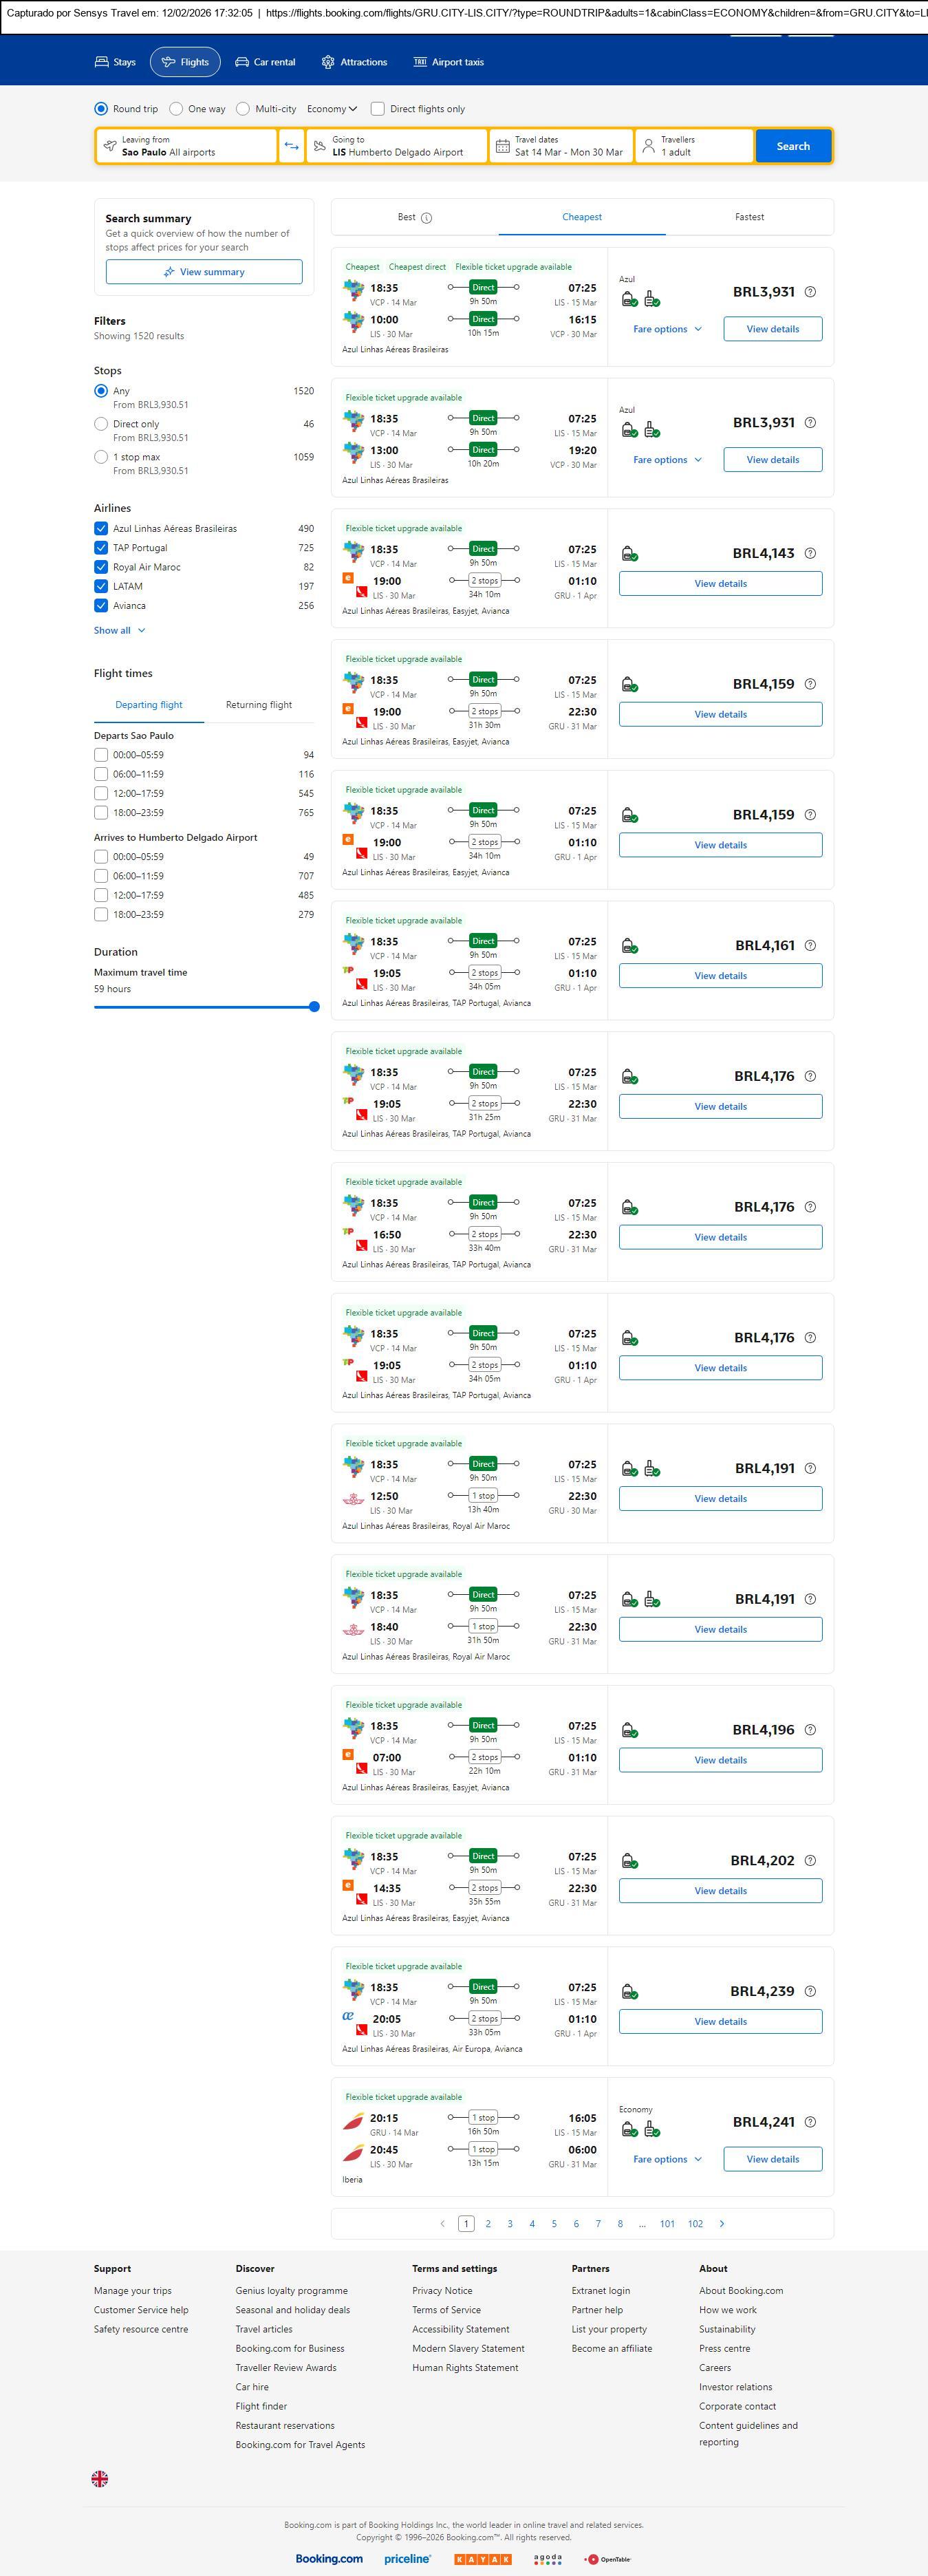Open the Economy cabin class dropdown
The image size is (928, 2576).
(332, 109)
